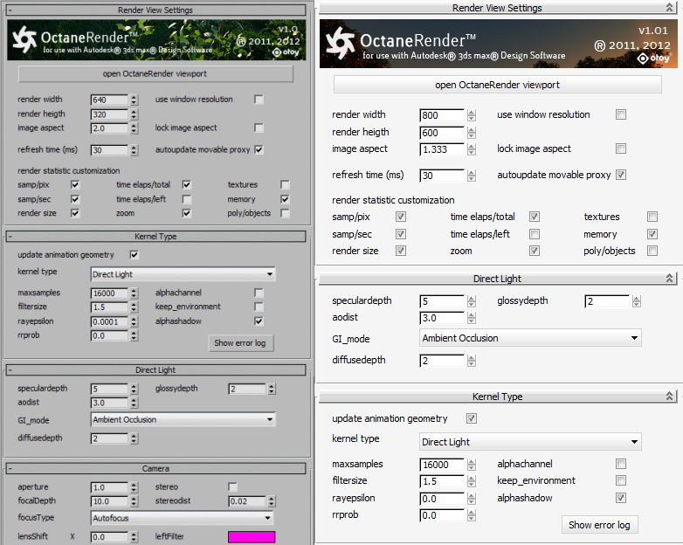The height and width of the screenshot is (545, 683).
Task: Enable right poly/objects checkbox
Action: coord(652,251)
